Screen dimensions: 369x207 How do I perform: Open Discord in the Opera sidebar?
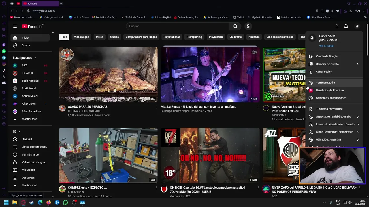point(4,83)
